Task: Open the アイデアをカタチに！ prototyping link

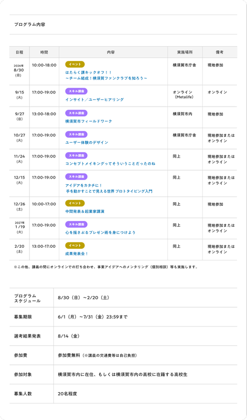Action: tap(109, 188)
